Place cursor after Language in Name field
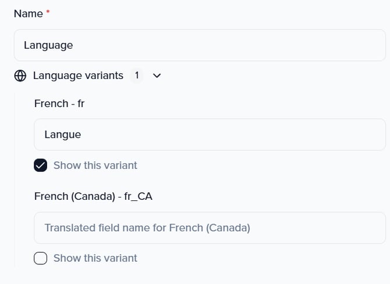The image size is (390, 284). (74, 45)
